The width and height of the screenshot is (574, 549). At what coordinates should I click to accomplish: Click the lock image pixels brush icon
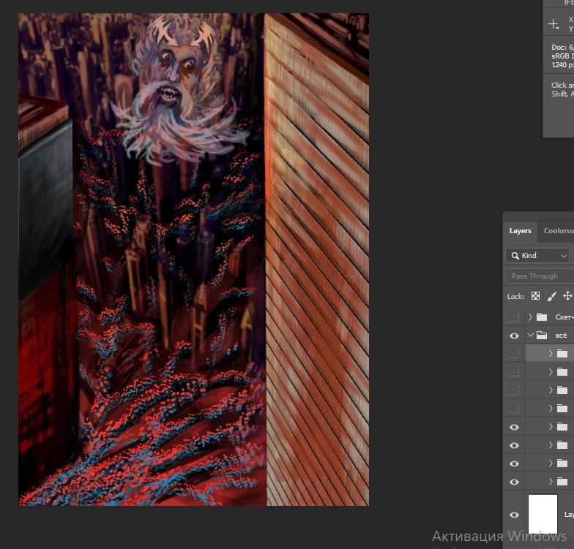coord(552,296)
